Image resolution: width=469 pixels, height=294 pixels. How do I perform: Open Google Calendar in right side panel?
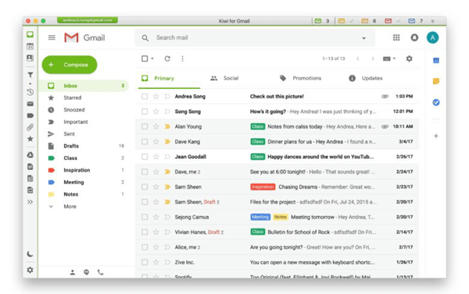(436, 61)
